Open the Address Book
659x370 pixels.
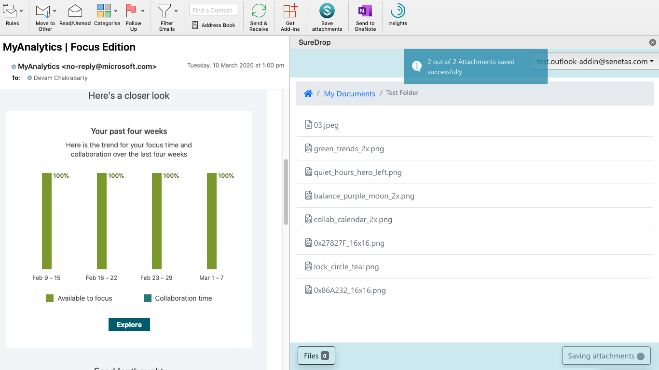pos(213,25)
